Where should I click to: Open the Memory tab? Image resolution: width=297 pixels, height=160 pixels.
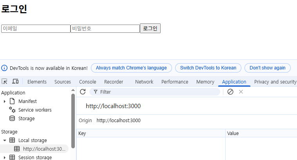[205, 82]
